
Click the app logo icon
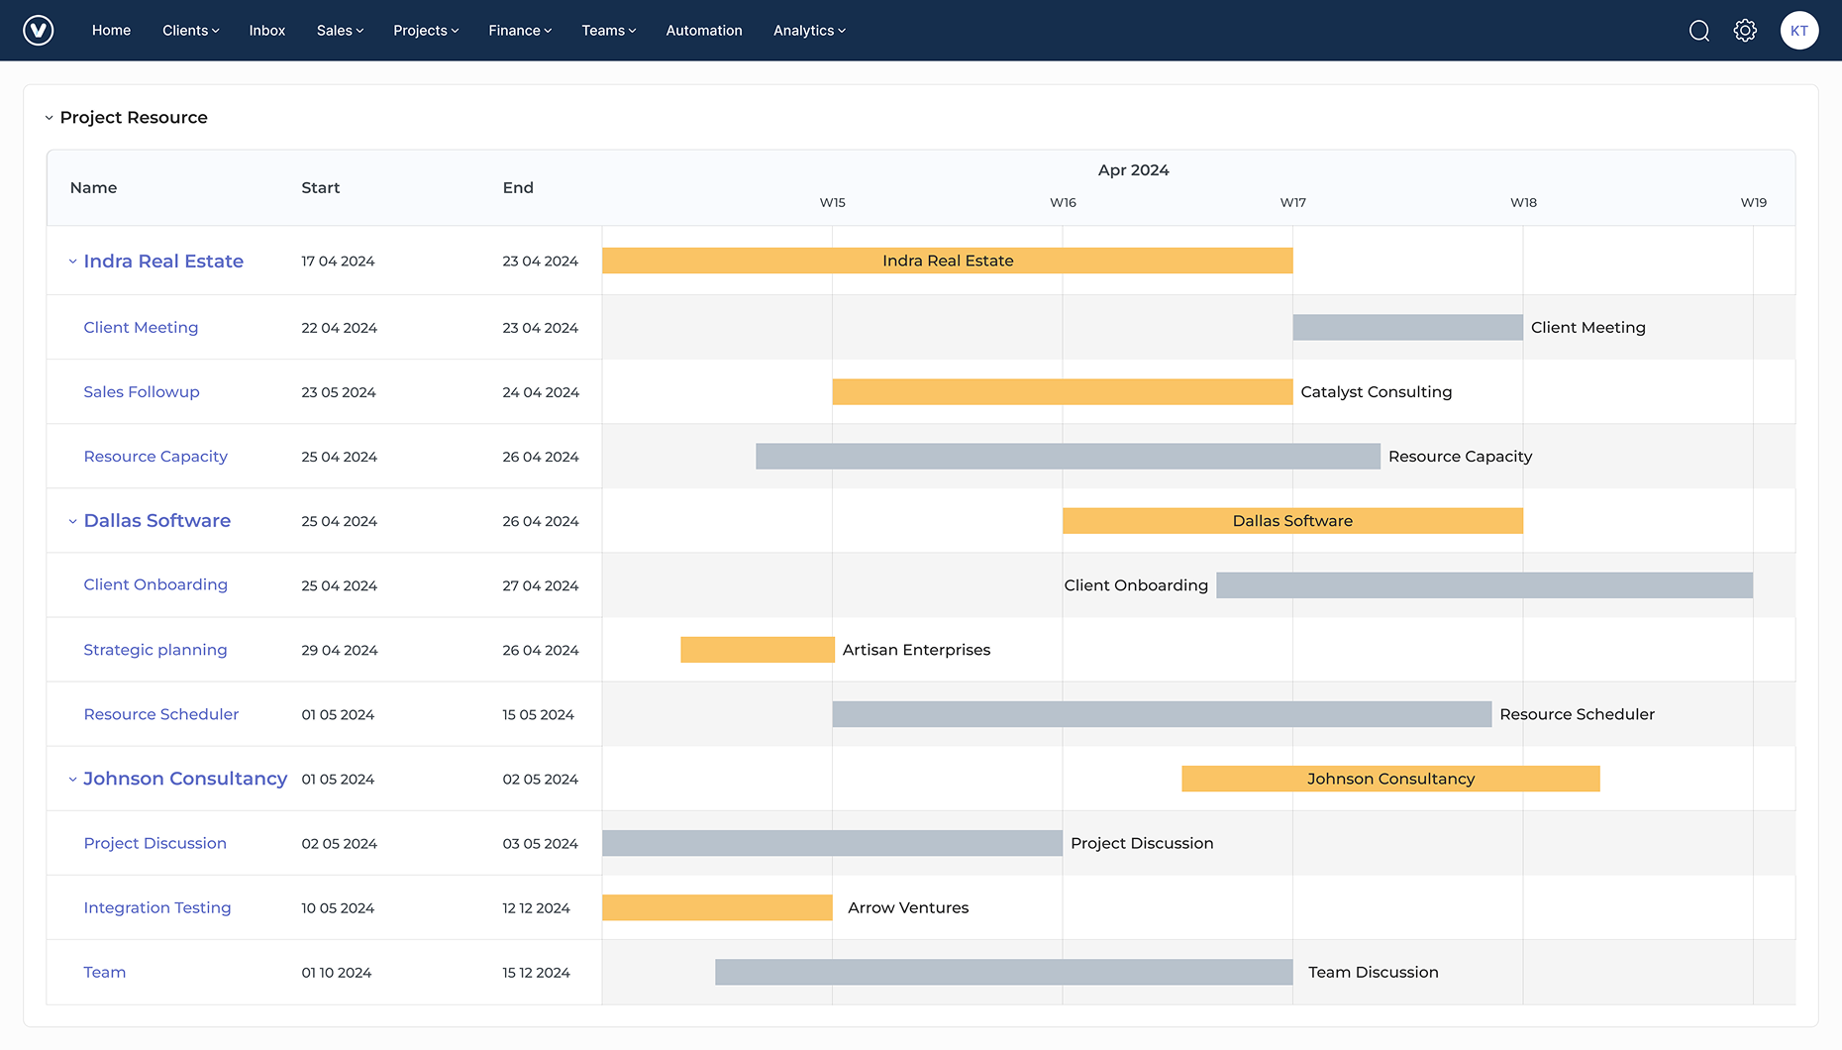[39, 31]
